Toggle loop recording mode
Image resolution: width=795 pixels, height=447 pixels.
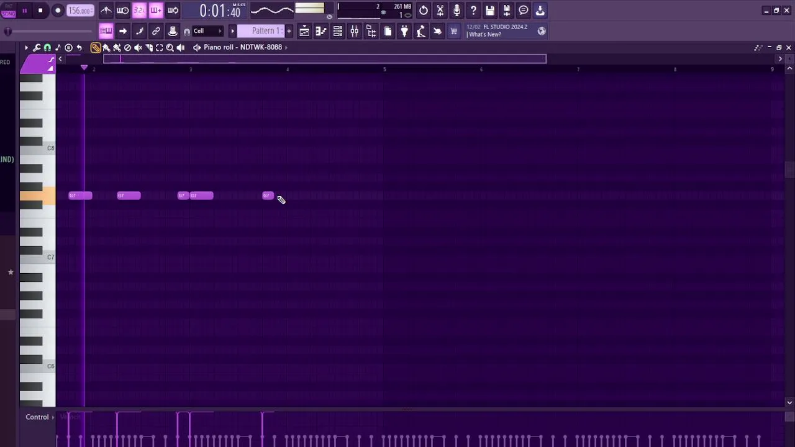[173, 10]
